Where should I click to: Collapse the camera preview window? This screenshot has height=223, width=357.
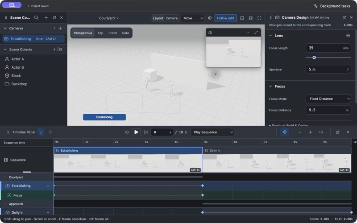(248, 33)
